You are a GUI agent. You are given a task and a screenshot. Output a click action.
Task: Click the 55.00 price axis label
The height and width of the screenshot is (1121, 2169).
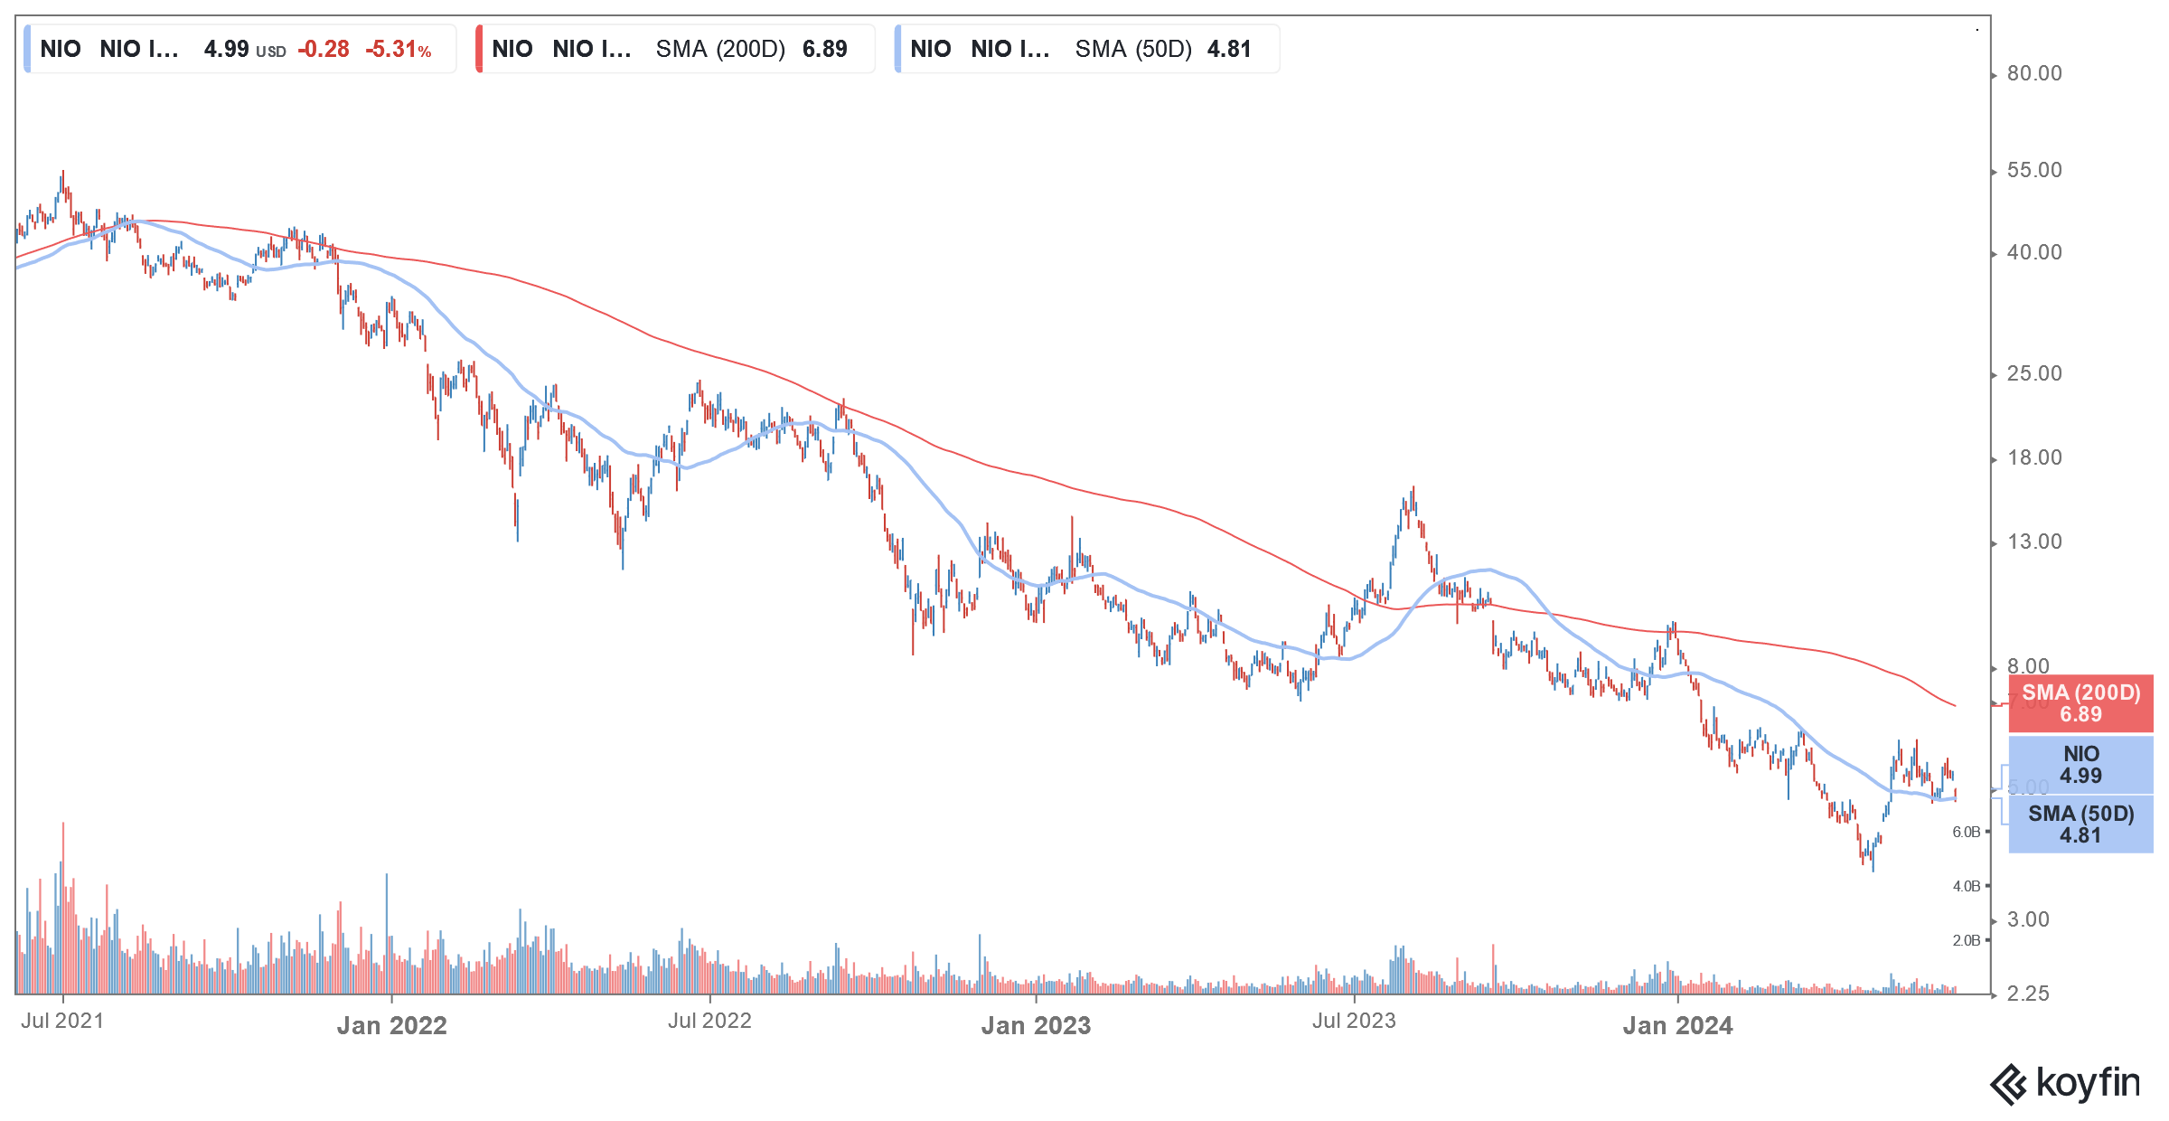coord(2034,170)
